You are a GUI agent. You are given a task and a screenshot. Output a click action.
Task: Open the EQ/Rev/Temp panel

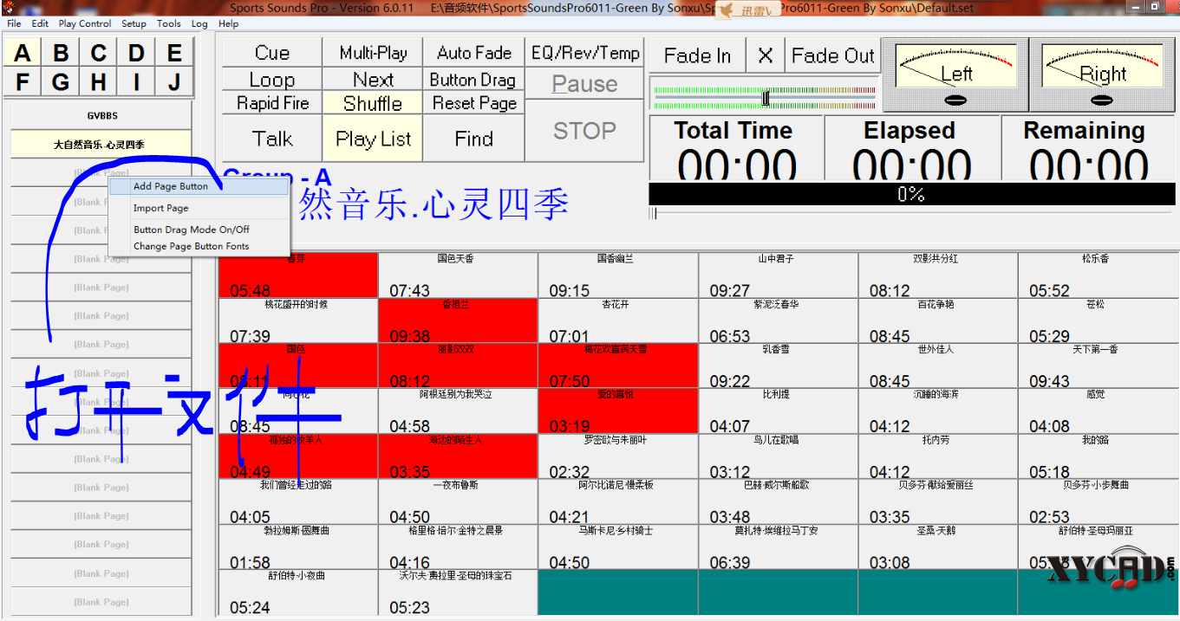(x=585, y=53)
